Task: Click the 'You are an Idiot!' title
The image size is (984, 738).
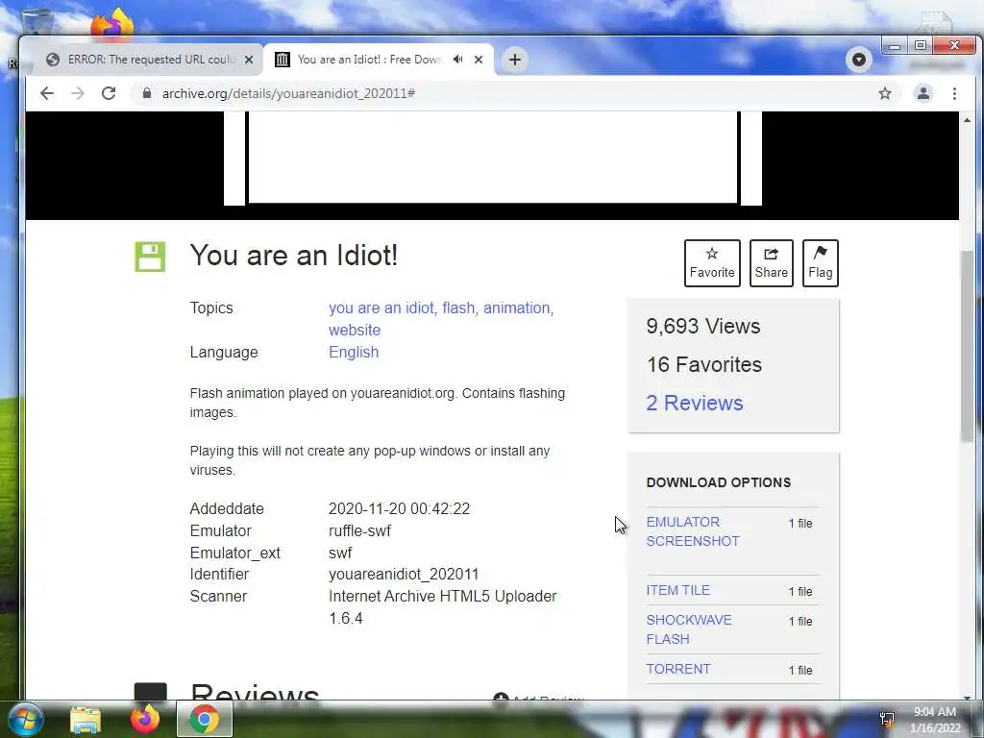Action: [294, 256]
